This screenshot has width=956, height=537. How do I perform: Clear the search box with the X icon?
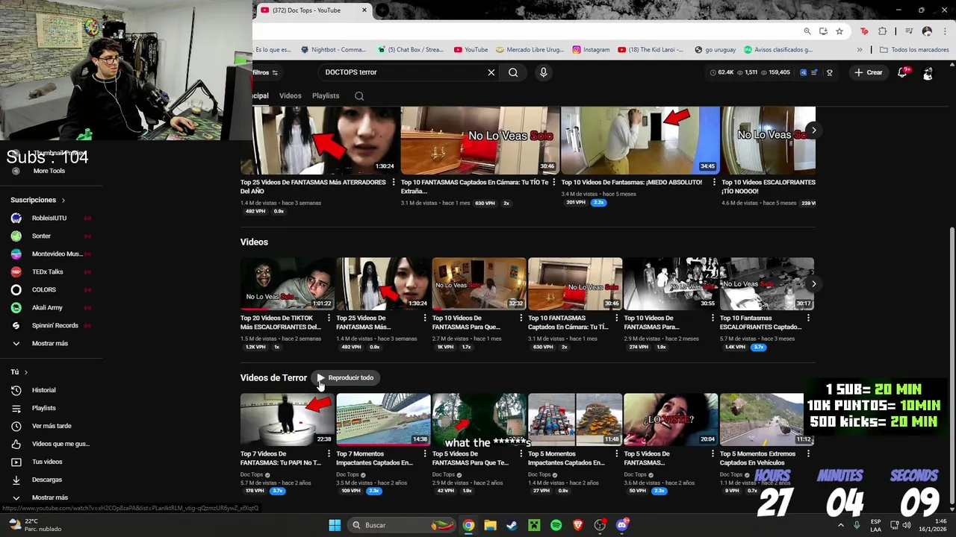[491, 72]
